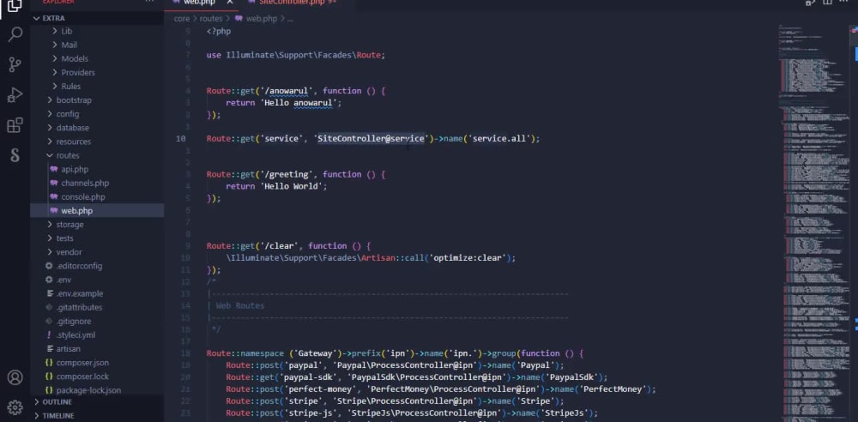
Task: Open the Extensions view
Action: (x=15, y=125)
